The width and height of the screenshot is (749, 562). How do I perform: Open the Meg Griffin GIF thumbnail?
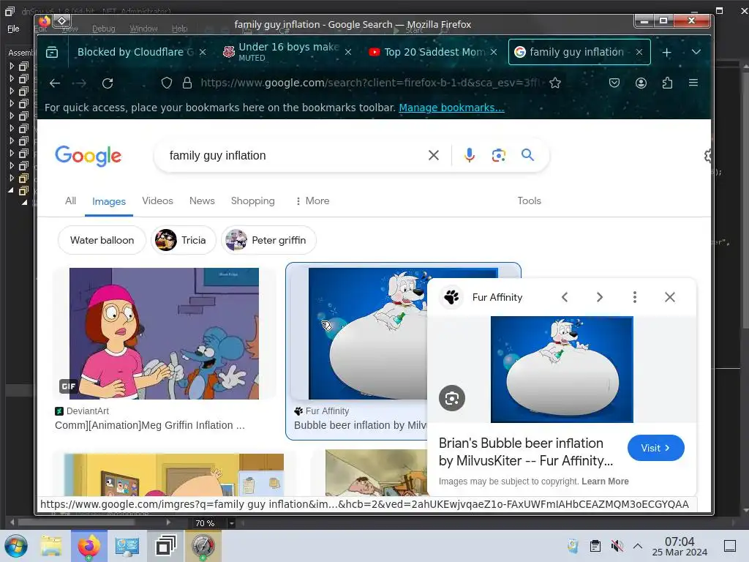pos(164,334)
